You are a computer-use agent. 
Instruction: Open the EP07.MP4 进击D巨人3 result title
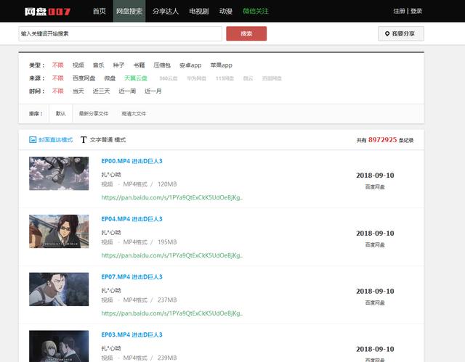[x=132, y=276]
